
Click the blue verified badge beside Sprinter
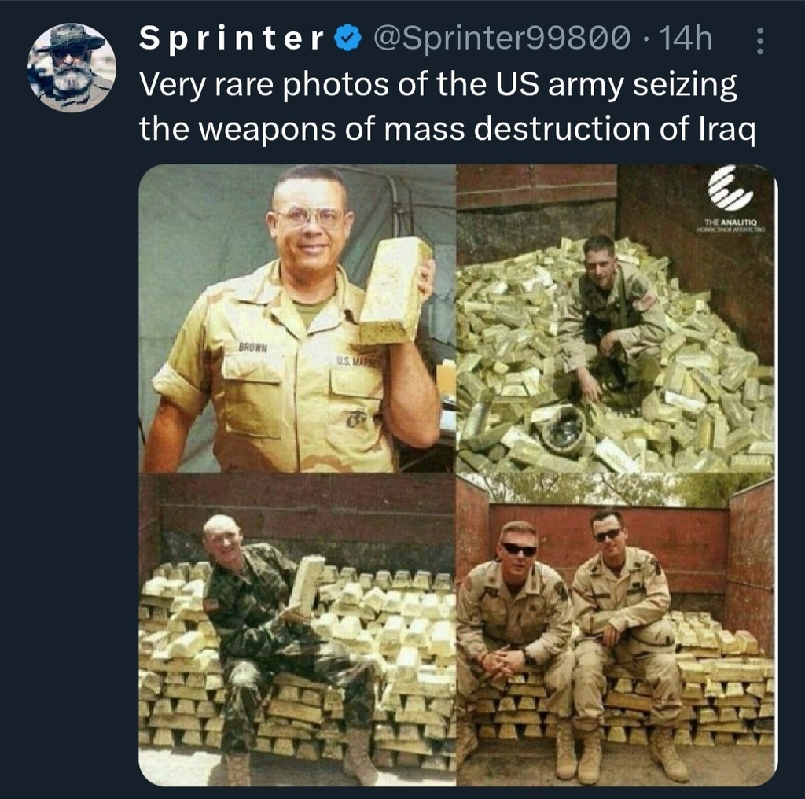(347, 39)
